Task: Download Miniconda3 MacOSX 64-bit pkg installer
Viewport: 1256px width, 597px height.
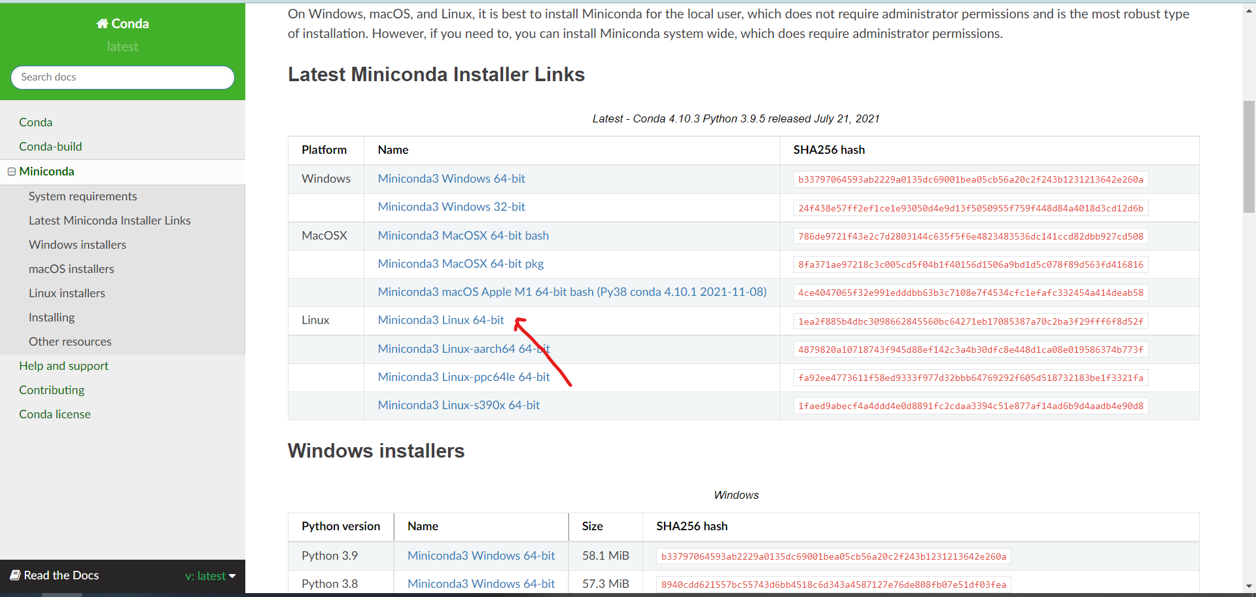Action: click(x=461, y=264)
